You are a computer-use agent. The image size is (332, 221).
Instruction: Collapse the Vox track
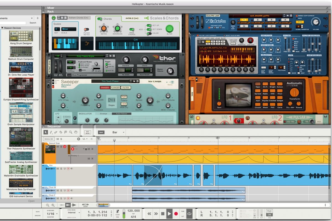[x=43, y=165]
